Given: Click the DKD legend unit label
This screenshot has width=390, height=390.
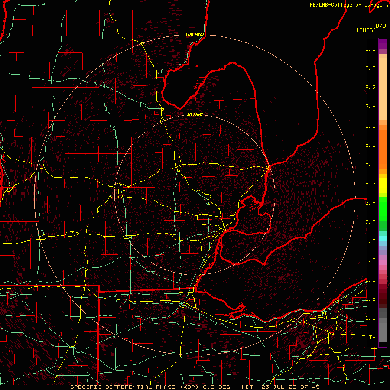Looking at the screenshot, I should tap(380, 26).
